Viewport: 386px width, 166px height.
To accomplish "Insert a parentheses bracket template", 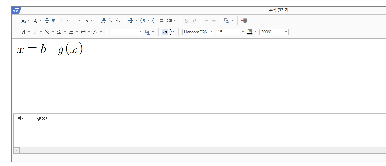I will coord(143,21).
